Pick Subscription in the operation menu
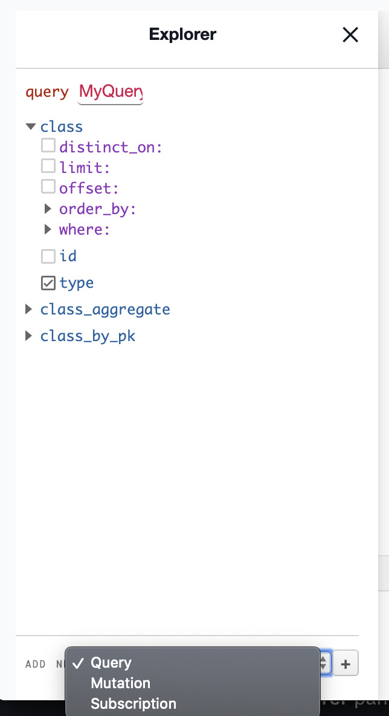 pyautogui.click(x=193, y=704)
